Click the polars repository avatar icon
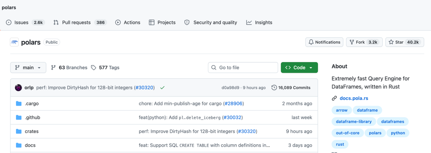Image resolution: width=431 pixels, height=153 pixels. click(14, 42)
